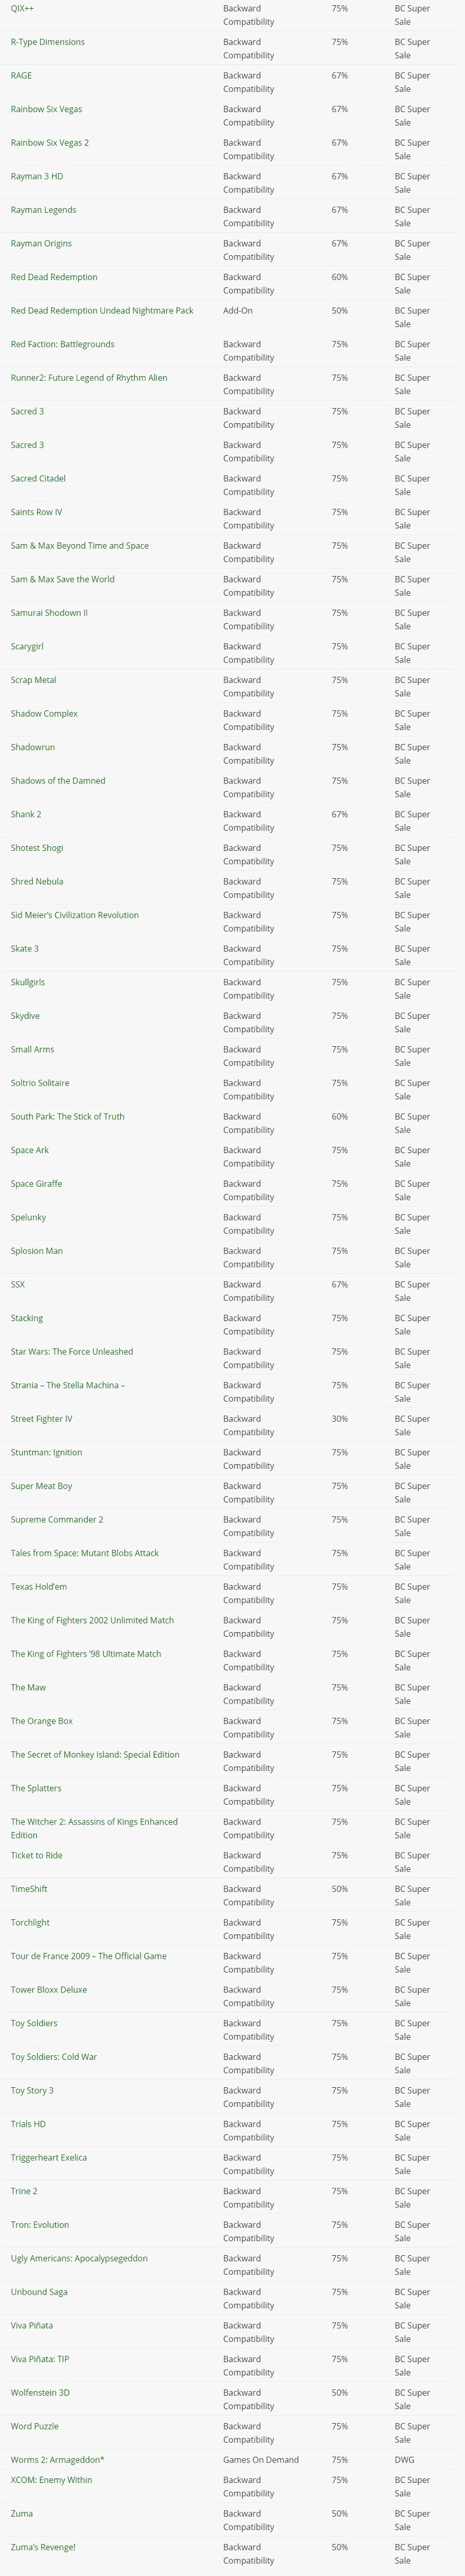
Task: Click the Street Fighter IV link
Action: point(41,1419)
